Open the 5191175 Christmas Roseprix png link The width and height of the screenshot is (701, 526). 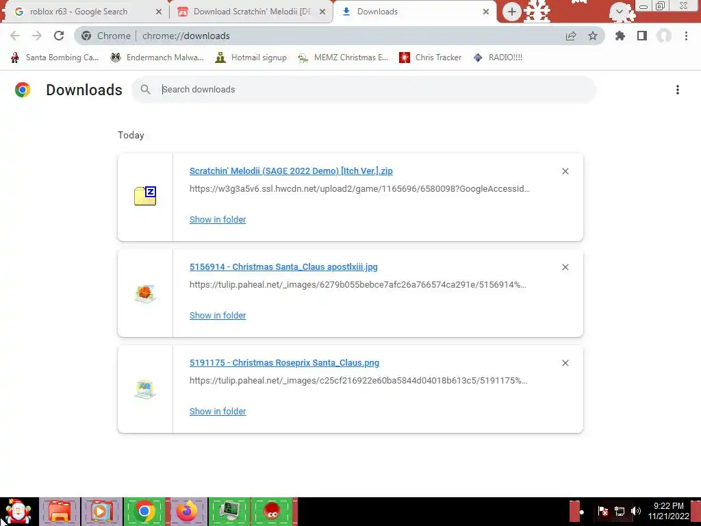[284, 363]
